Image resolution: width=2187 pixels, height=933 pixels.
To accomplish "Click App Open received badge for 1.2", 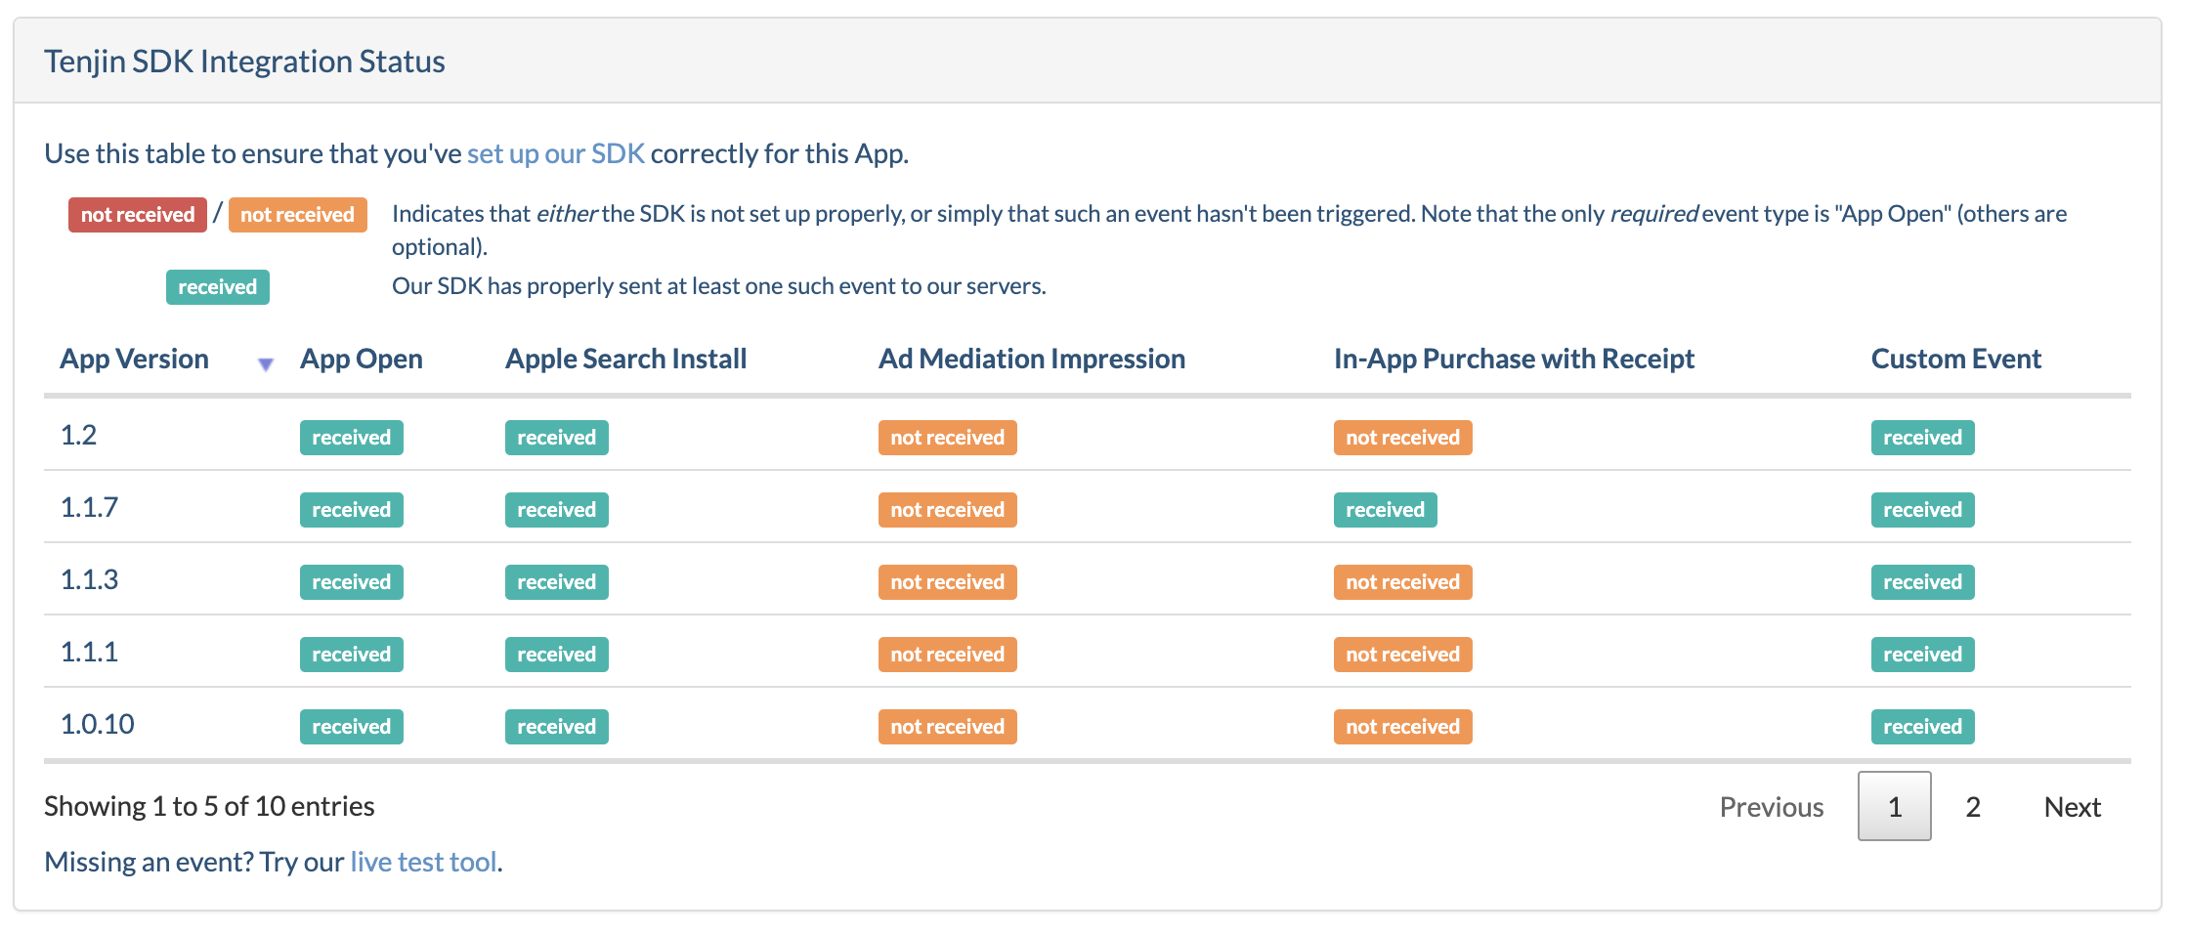I will [x=352, y=438].
